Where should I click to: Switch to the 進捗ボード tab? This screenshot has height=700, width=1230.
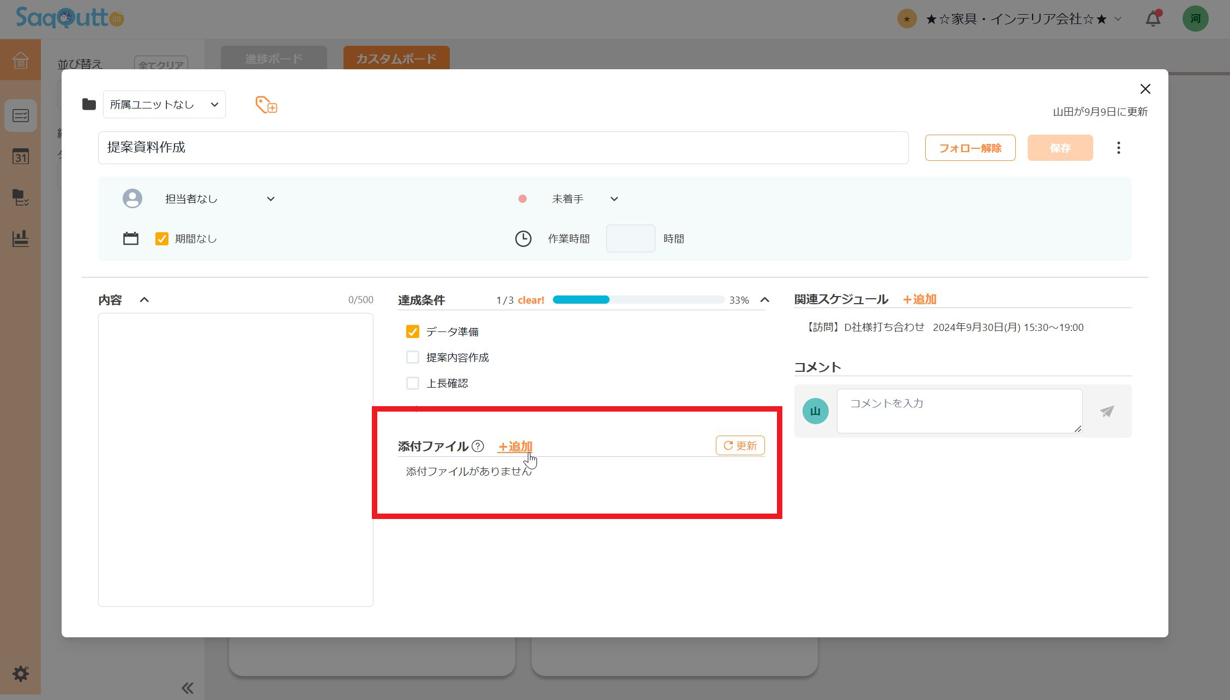click(274, 58)
